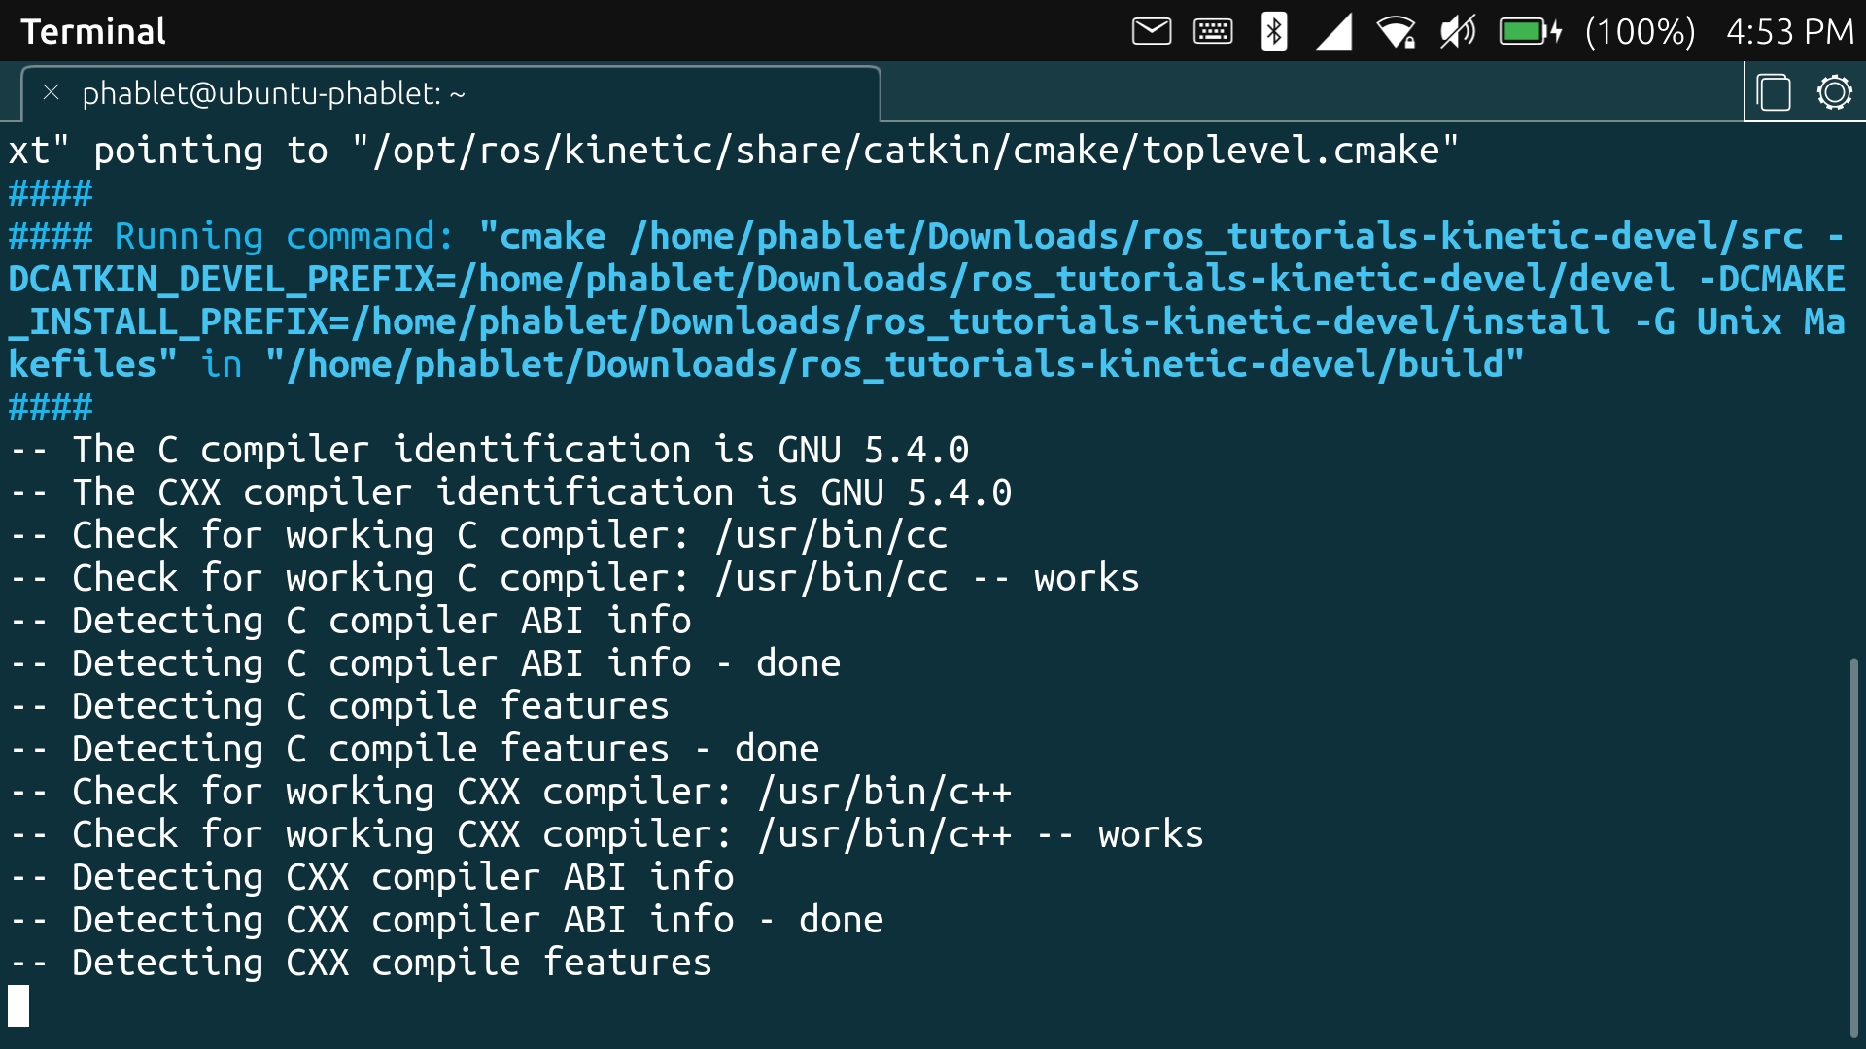
Task: Open the cellular signal strength icon
Action: coord(1334,30)
